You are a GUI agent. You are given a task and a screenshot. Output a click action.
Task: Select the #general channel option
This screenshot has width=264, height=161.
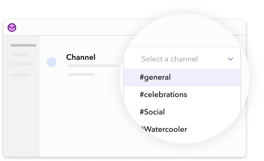click(x=155, y=77)
